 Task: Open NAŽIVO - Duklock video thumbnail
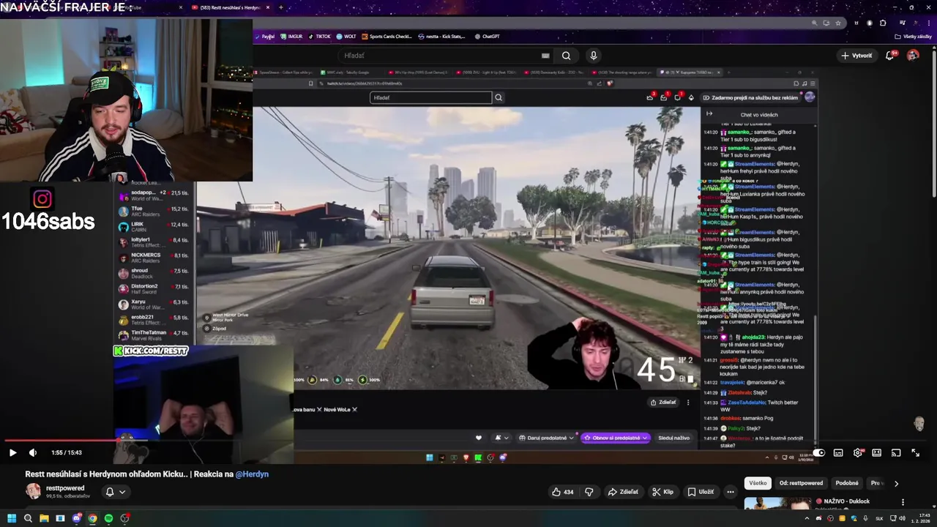pos(777,504)
